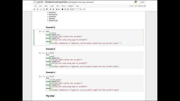The height and width of the screenshot is (101, 180).
Task: Click the Last Checkpoint status text
Action: [x=77, y=2]
